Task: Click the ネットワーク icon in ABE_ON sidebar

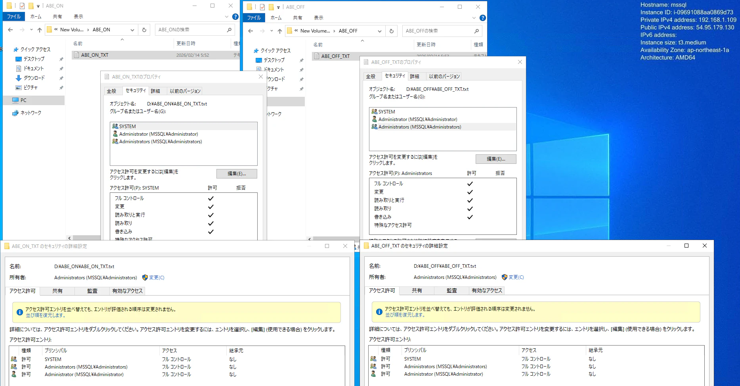Action: 15,113
